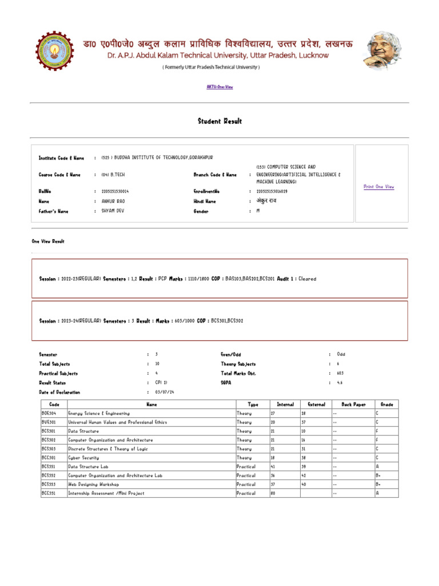Click the English university name text
The height and width of the screenshot is (586, 439).
(218, 56)
